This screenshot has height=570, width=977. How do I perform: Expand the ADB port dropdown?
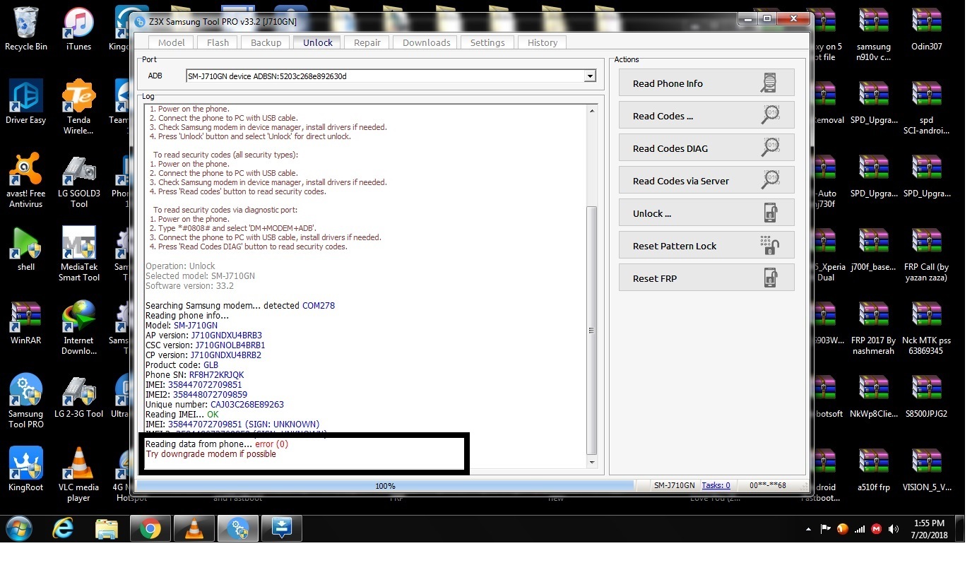(590, 76)
